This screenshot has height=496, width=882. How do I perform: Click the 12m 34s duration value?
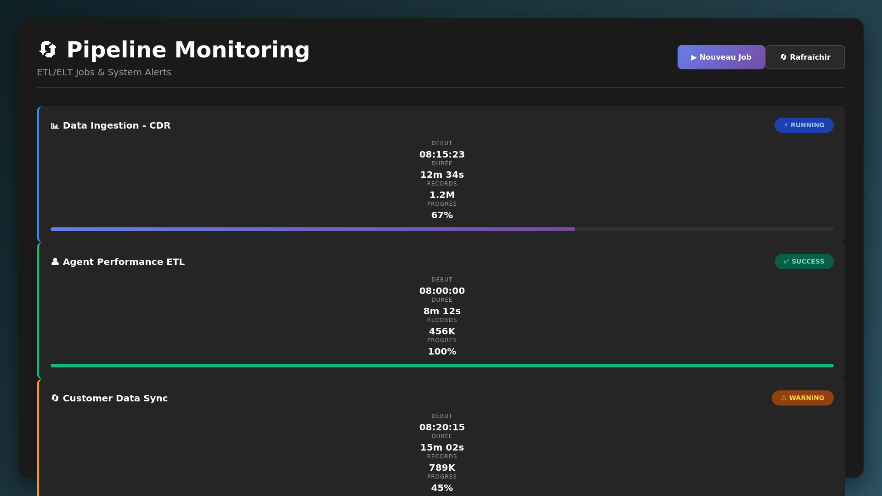pos(442,175)
